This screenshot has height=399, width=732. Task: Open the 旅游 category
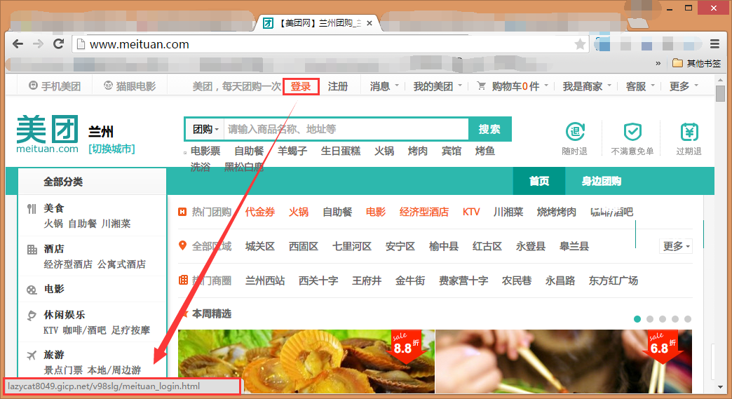(x=54, y=355)
